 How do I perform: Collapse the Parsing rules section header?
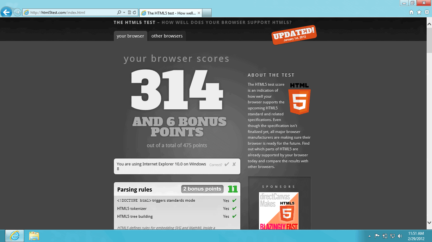coord(134,189)
